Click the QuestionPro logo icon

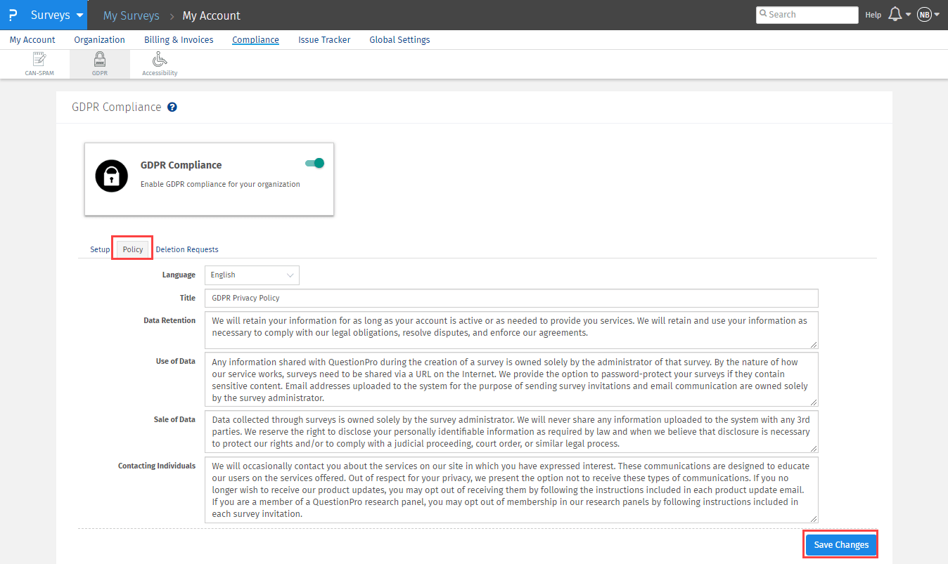(13, 15)
